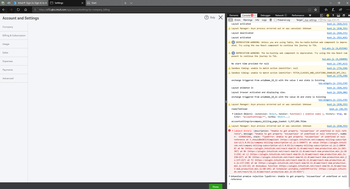Click the console command input prompt
The height and width of the screenshot is (189, 350).
click(x=288, y=184)
